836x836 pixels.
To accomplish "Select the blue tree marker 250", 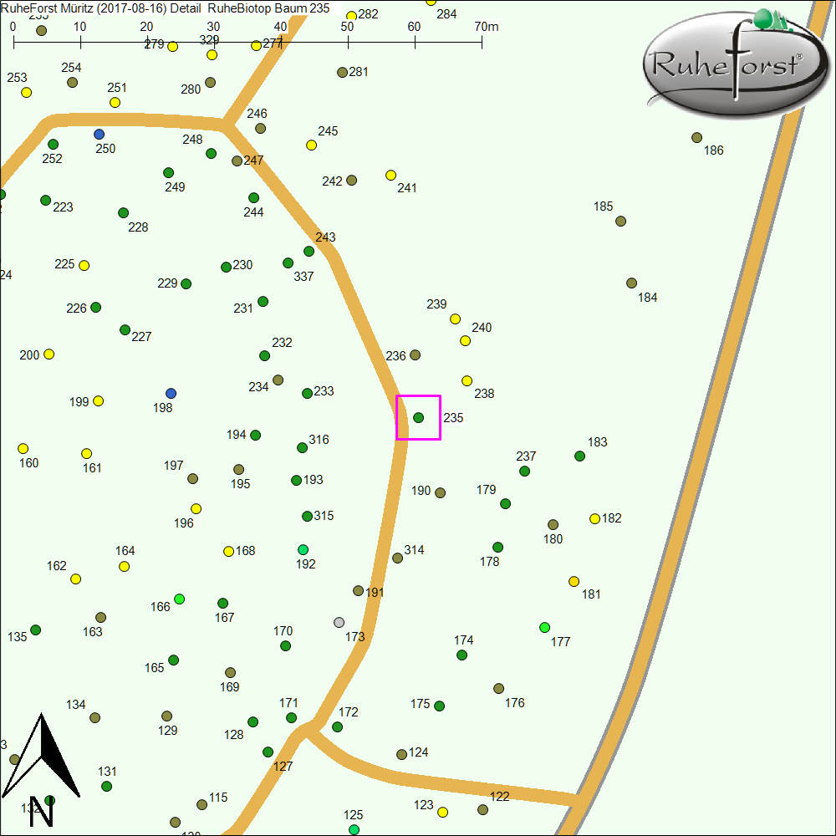I will click(x=99, y=134).
